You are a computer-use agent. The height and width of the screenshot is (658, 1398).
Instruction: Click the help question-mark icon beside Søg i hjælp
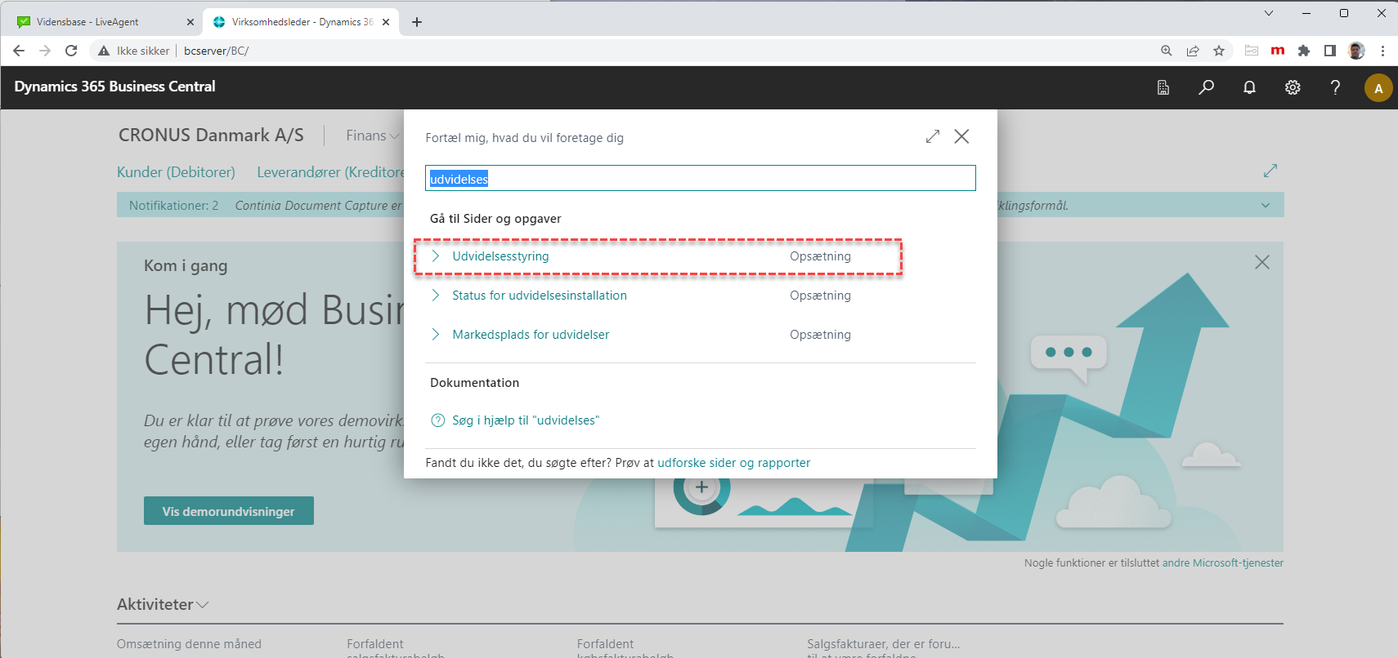pos(438,420)
